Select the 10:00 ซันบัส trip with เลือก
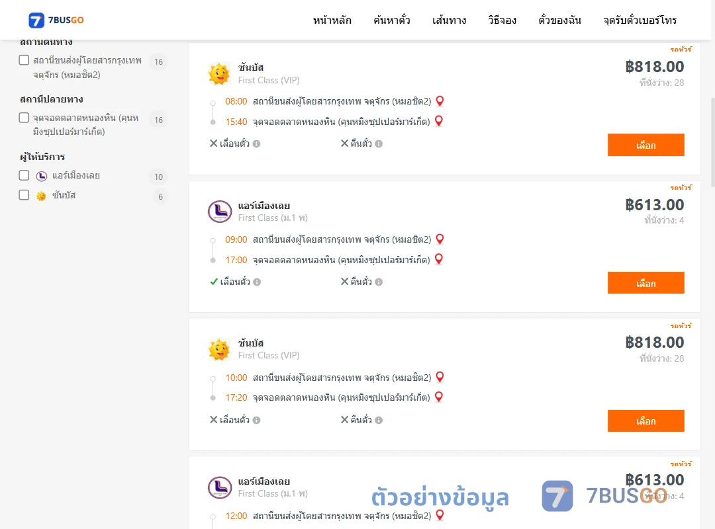The height and width of the screenshot is (529, 715). 645,421
